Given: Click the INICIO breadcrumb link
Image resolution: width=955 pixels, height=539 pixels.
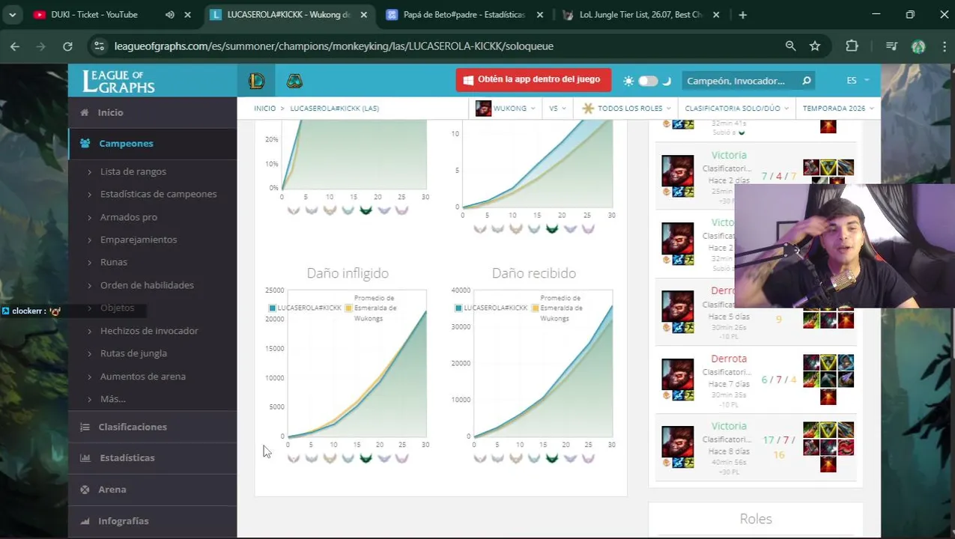Looking at the screenshot, I should tap(264, 109).
